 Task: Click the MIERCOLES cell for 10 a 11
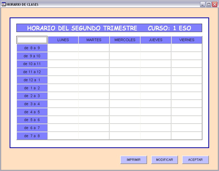[125, 64]
